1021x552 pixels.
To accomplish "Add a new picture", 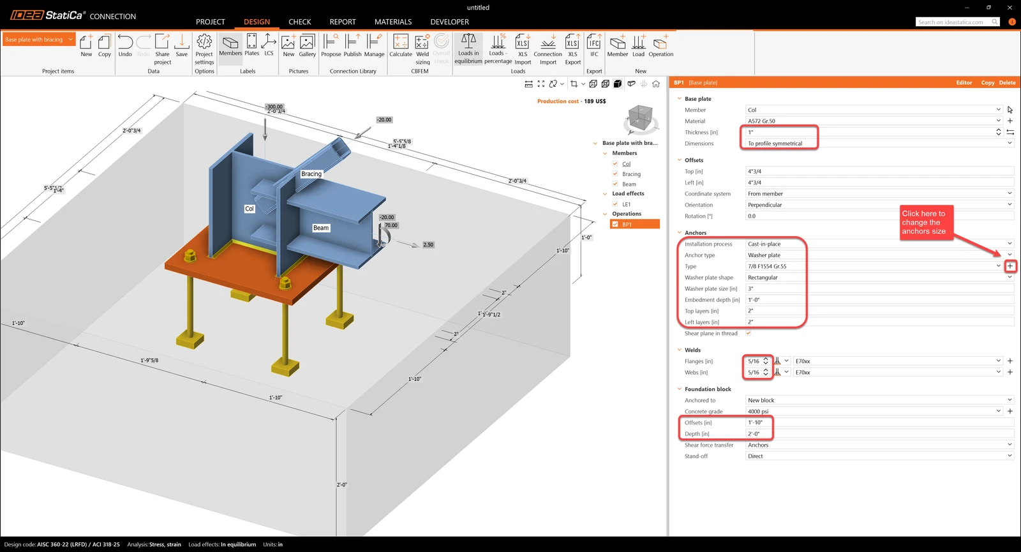I will [x=288, y=46].
